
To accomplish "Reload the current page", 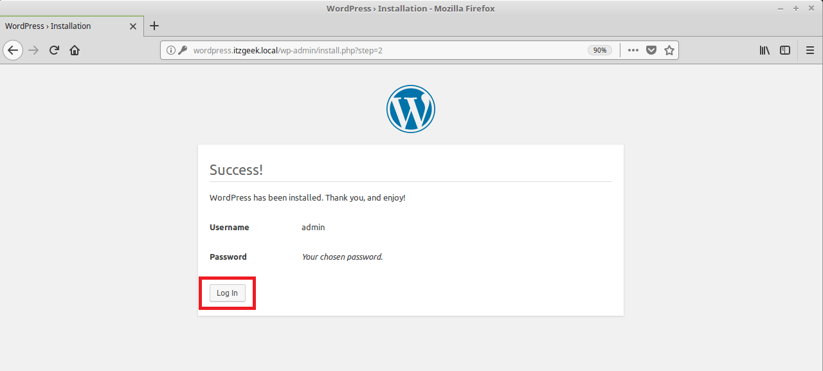I will coord(55,50).
